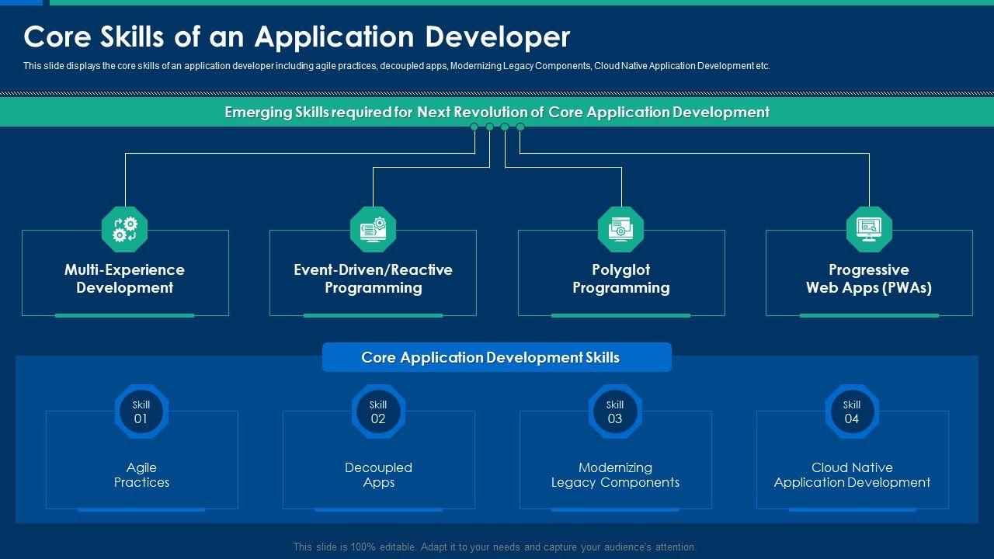Select the Decoupled Apps text
The height and width of the screenshot is (559, 994).
click(378, 475)
